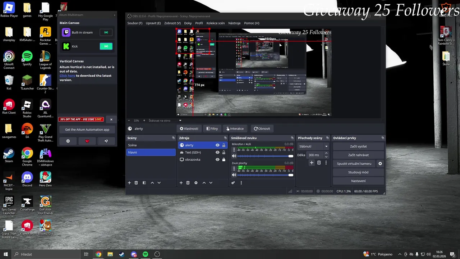Zoom in the preview with the plus button
This screenshot has width=460, height=259.
pyautogui.click(x=144, y=121)
